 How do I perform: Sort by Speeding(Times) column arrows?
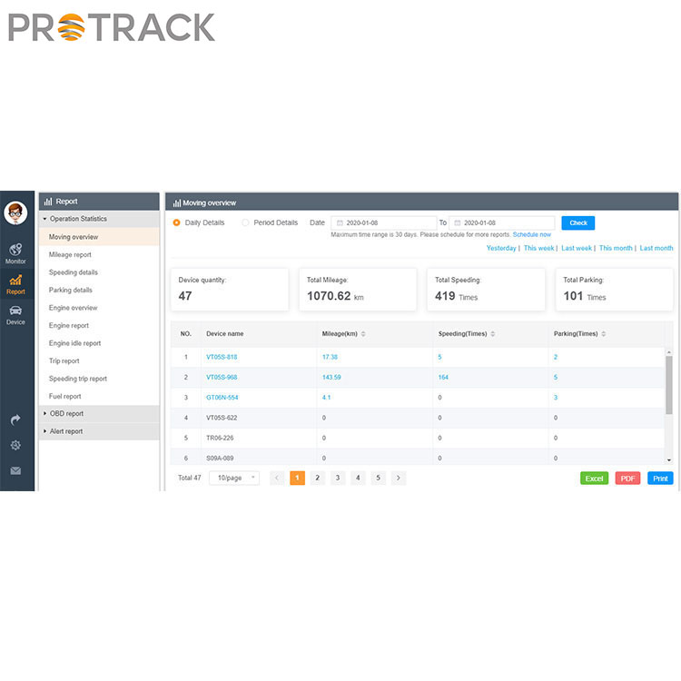[x=493, y=333]
